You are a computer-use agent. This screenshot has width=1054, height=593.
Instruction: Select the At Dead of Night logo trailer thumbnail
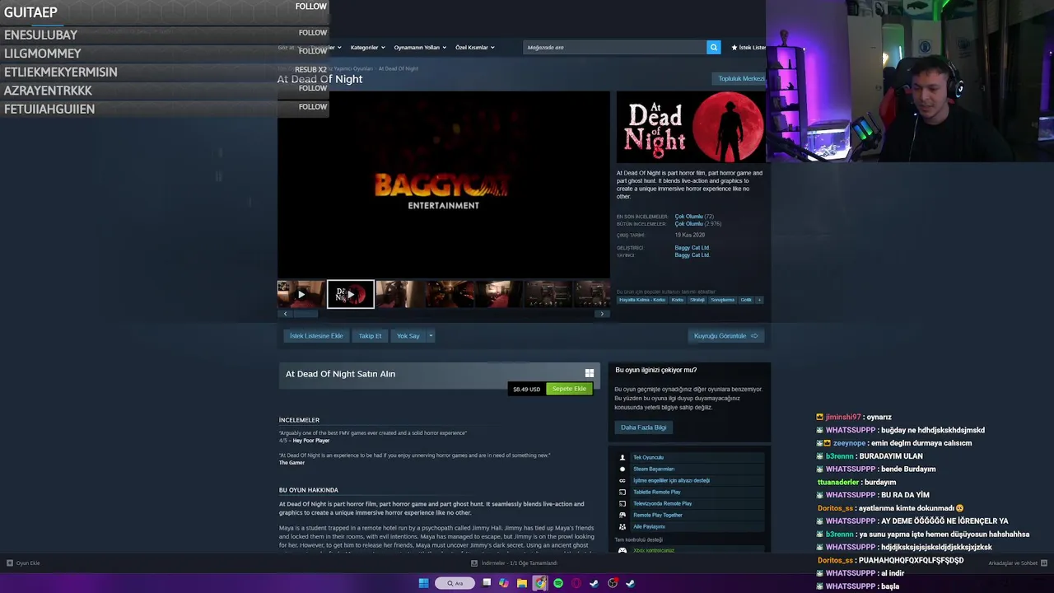350,294
